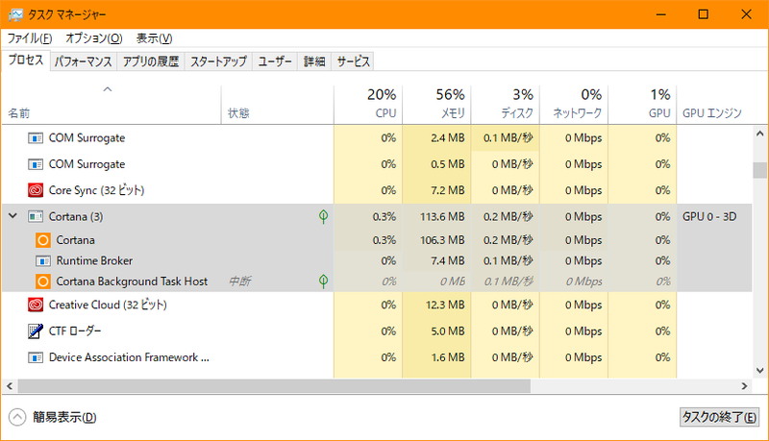Click the 中断 status text

coord(239,282)
